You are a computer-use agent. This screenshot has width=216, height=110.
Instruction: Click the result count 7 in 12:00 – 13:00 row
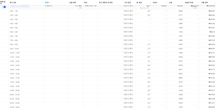pos(148,61)
